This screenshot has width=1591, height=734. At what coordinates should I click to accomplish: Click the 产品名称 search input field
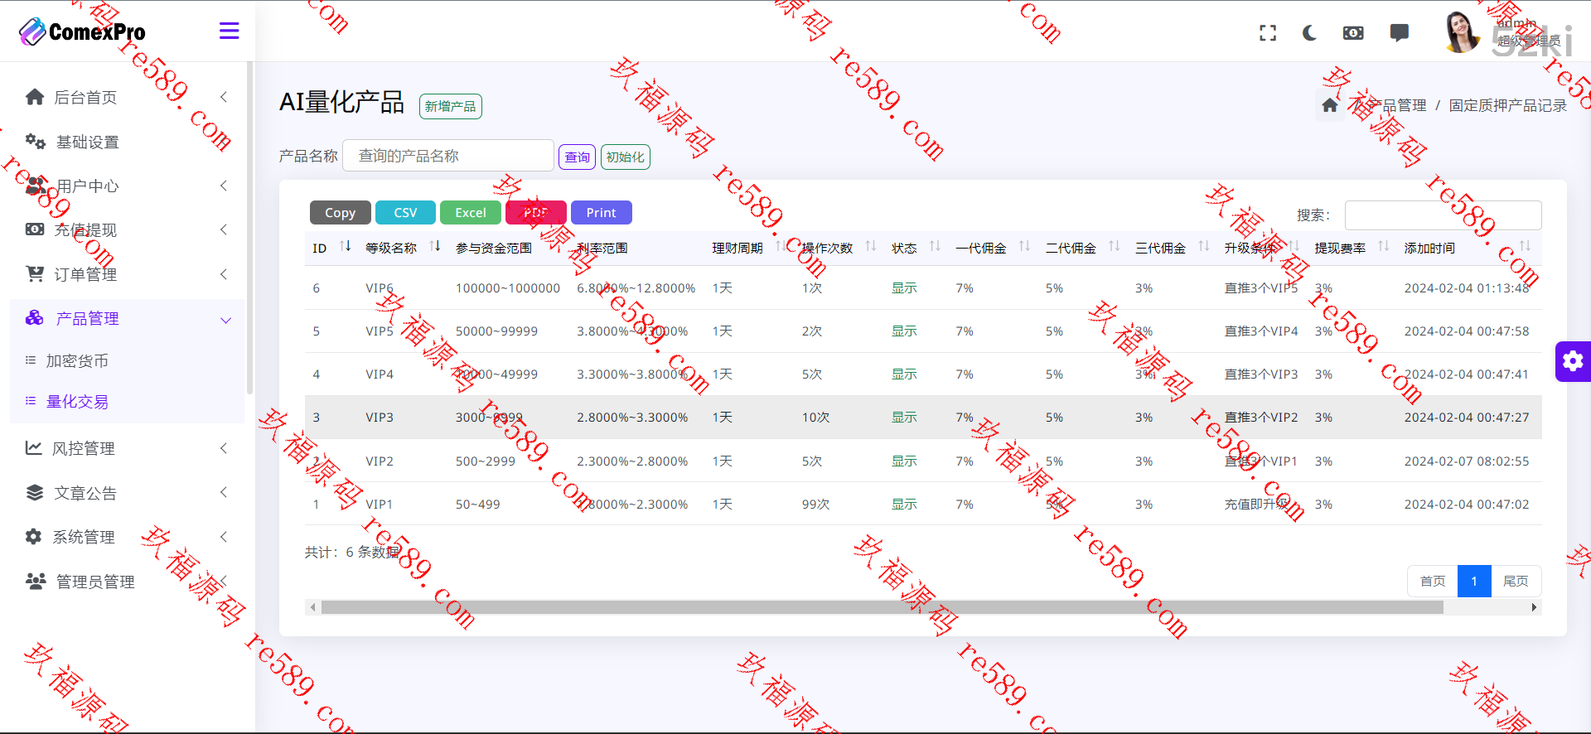[447, 156]
